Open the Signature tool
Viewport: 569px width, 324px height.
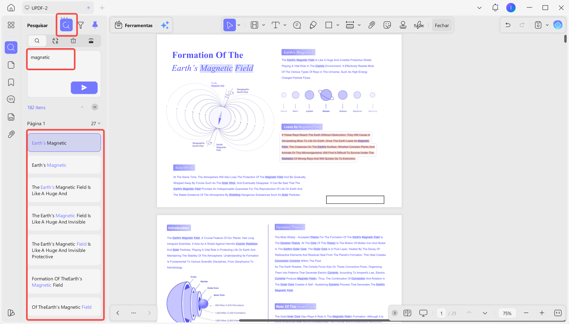tap(419, 25)
